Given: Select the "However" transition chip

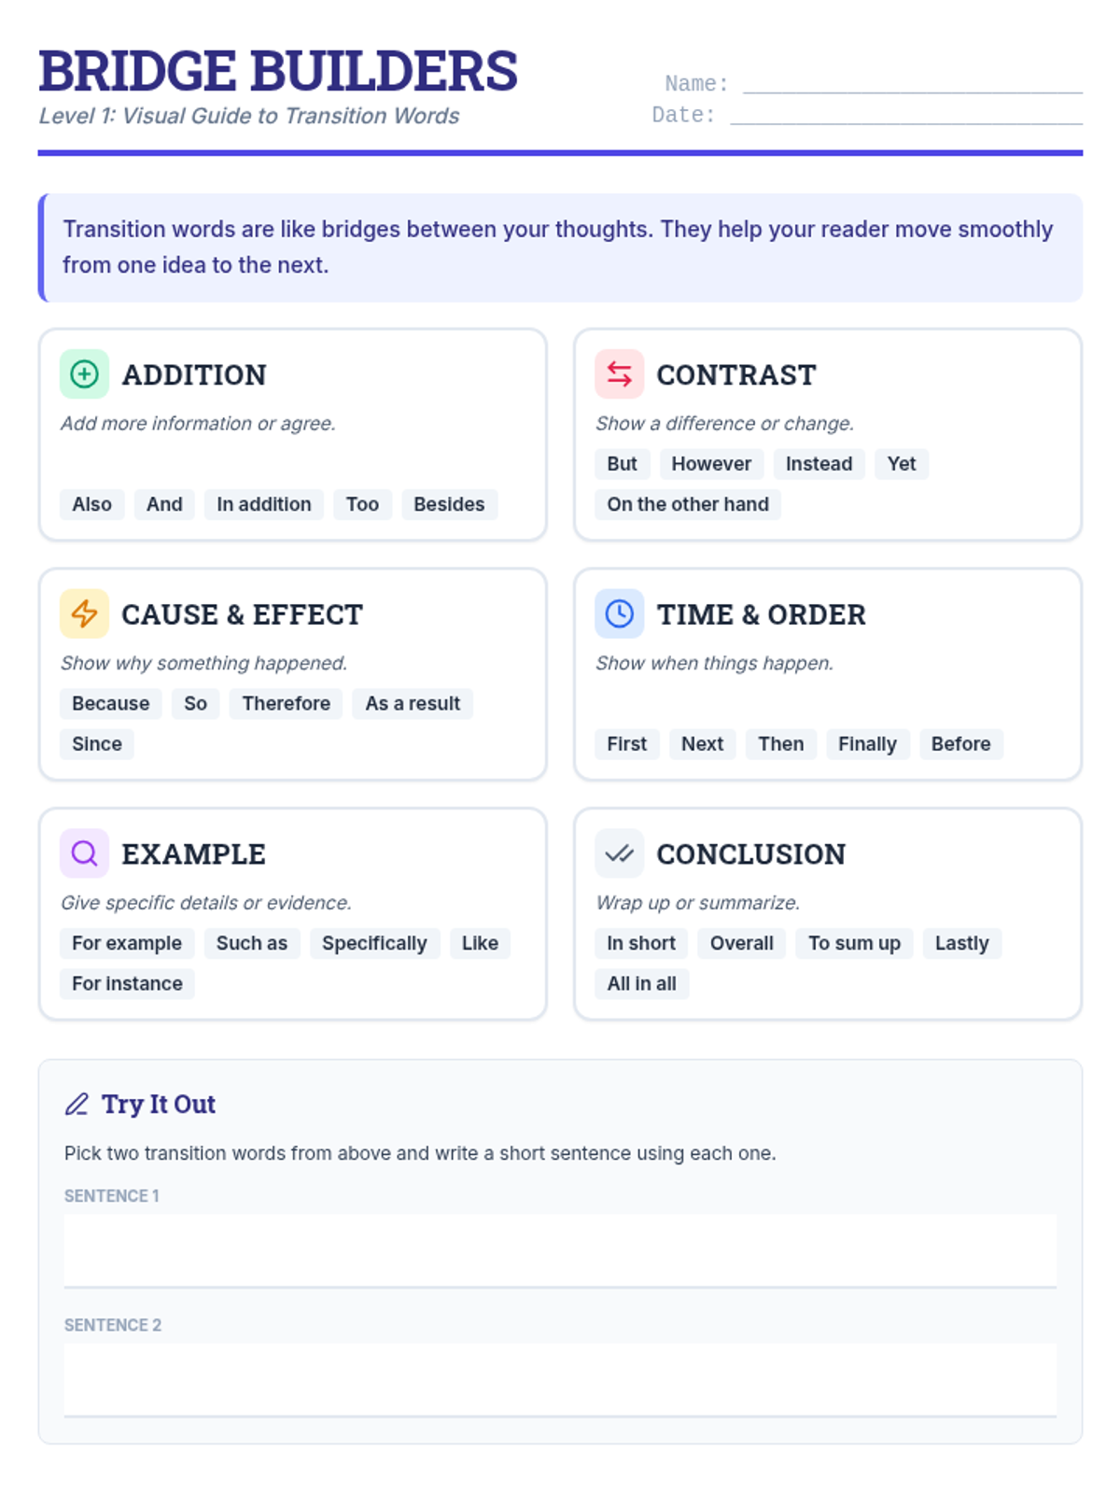Looking at the screenshot, I should click(x=711, y=464).
